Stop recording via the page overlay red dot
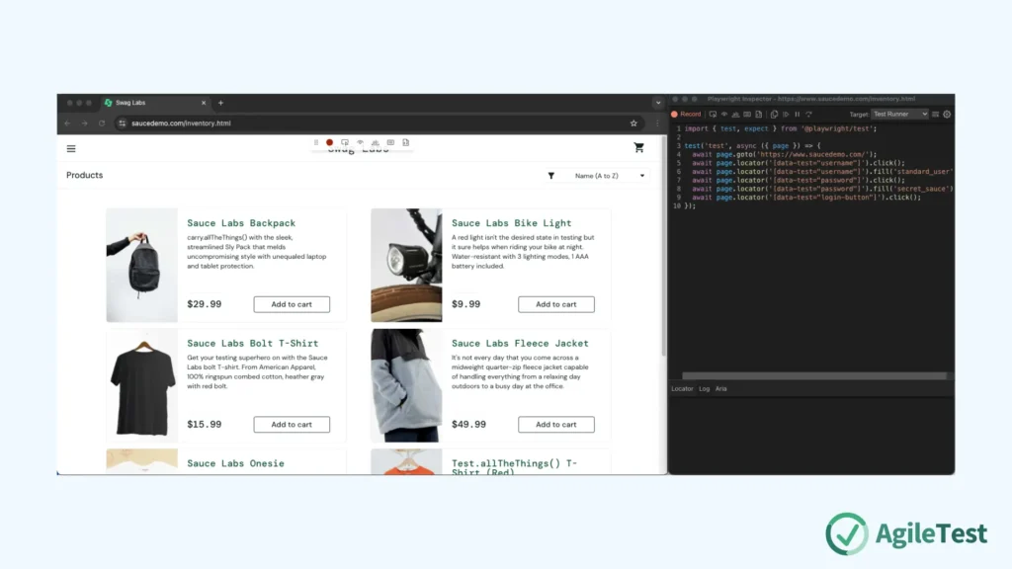This screenshot has width=1012, height=569. click(330, 142)
